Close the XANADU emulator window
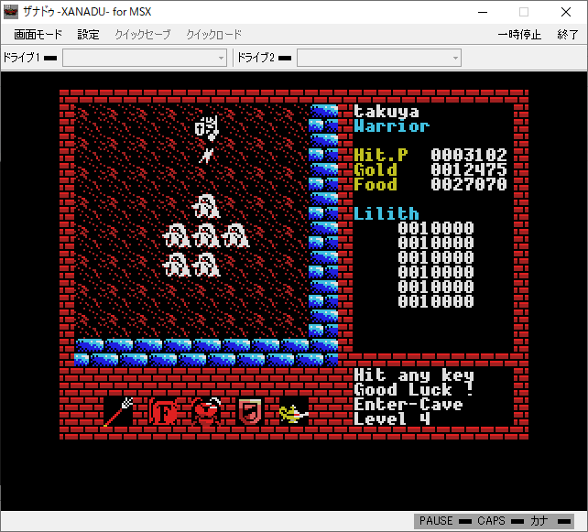The image size is (588, 532). coord(566,12)
